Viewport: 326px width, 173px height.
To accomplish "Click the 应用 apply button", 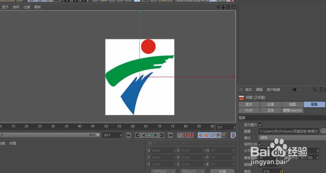I will click(x=222, y=171).
